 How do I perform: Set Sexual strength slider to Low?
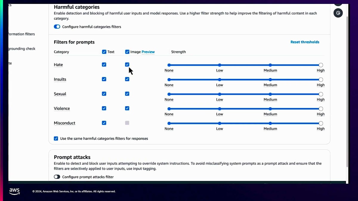(x=220, y=94)
